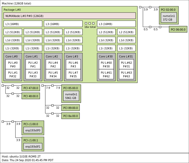
Task: Click the Package L#0 label
Action: click(12, 10)
